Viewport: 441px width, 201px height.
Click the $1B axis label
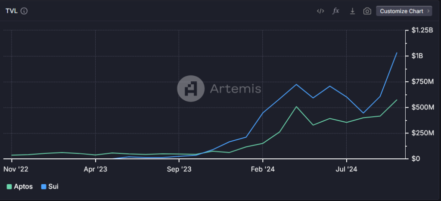point(417,56)
